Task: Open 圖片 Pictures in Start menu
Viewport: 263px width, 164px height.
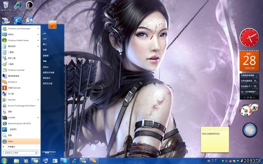Action: 45,44
